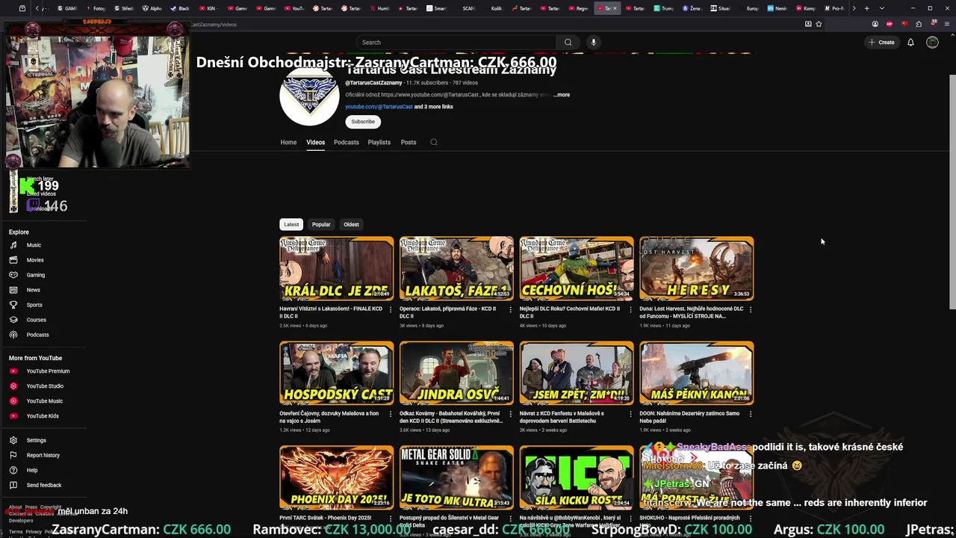Viewport: 956px width, 538px height.
Task: Open YouTube Music sidebar entry
Action: 45,401
